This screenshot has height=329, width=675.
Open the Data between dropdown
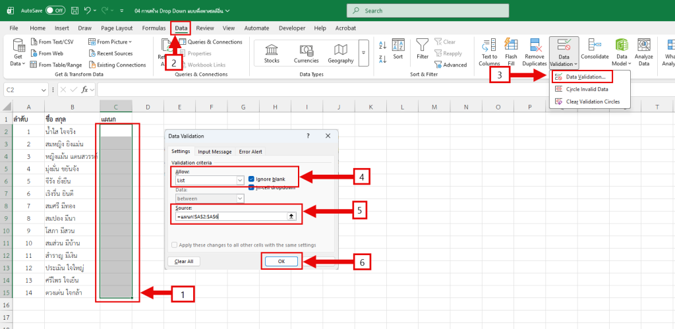coord(240,198)
